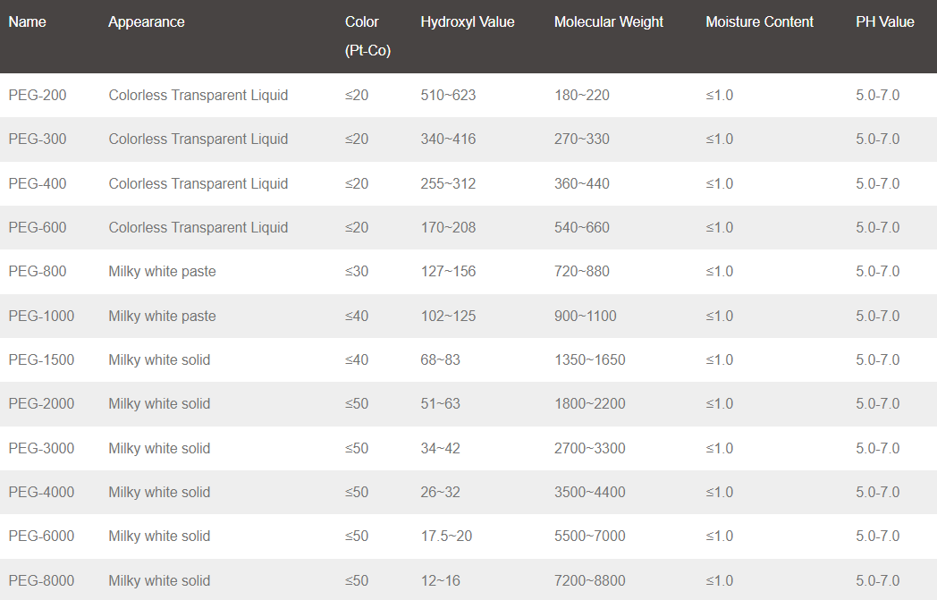Select the PEG-8000 name cell
Image resolution: width=937 pixels, height=600 pixels.
(41, 580)
